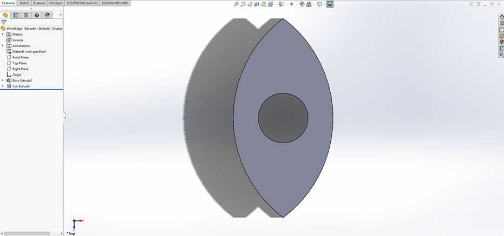
Task: Click the Zoom to Fit magnifier icon
Action: [237, 4]
